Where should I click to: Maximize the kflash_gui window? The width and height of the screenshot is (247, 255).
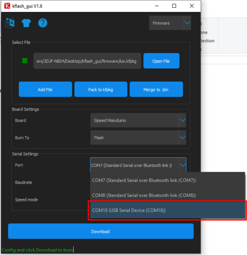[174, 6]
